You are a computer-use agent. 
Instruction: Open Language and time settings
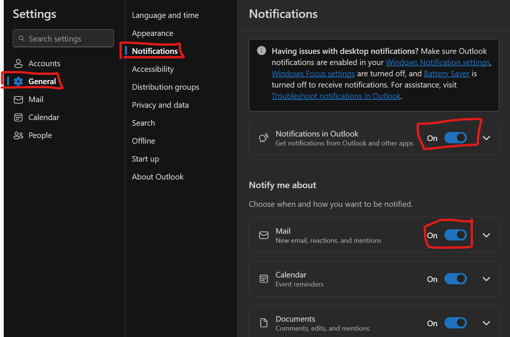pyautogui.click(x=165, y=15)
